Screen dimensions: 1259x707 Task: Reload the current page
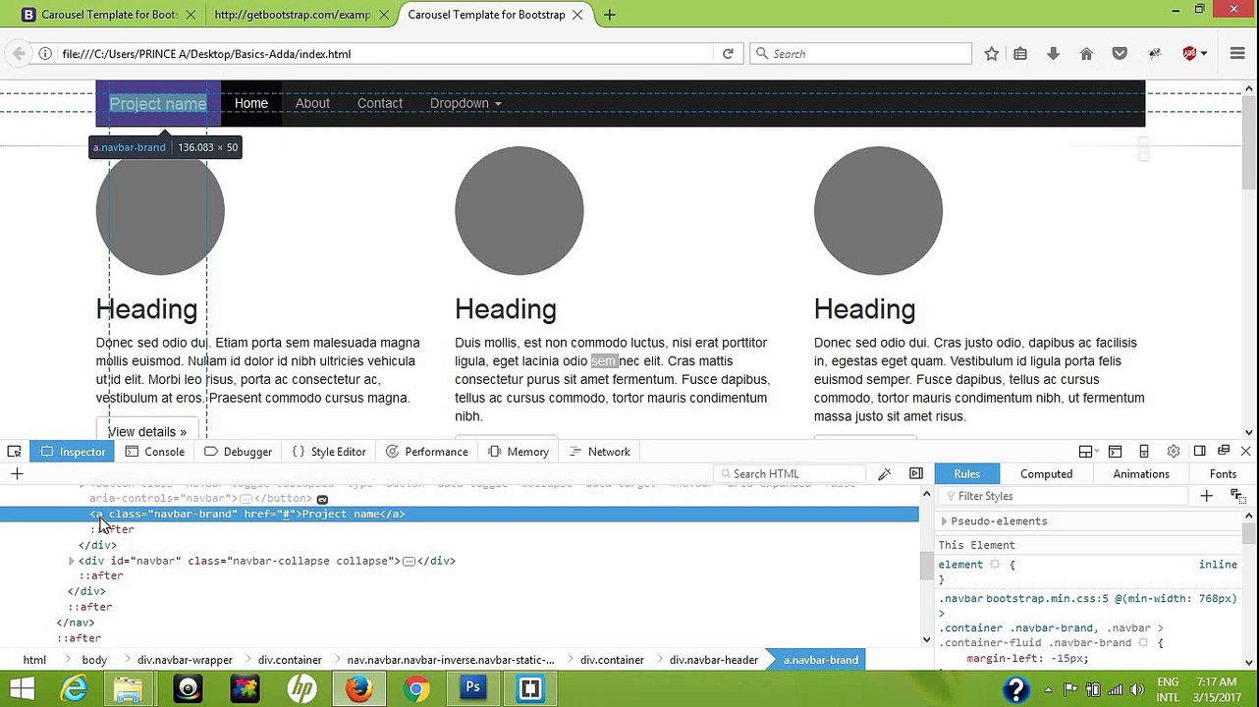tap(728, 54)
